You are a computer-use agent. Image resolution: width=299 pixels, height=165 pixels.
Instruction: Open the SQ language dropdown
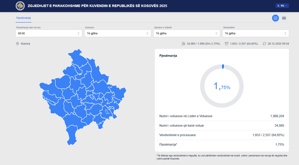(282, 6)
